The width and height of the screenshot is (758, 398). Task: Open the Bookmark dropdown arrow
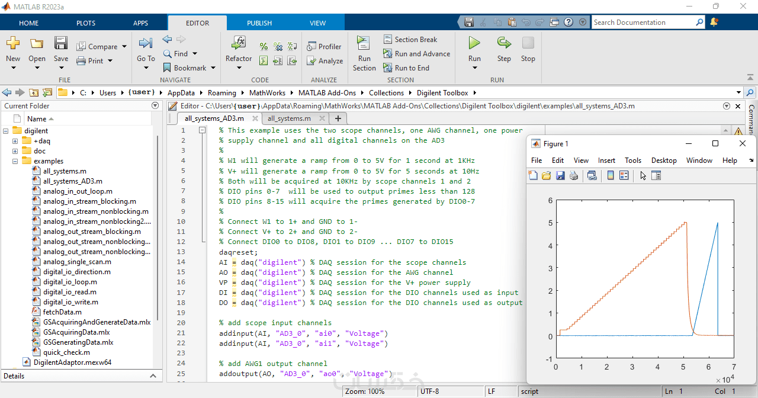point(213,68)
